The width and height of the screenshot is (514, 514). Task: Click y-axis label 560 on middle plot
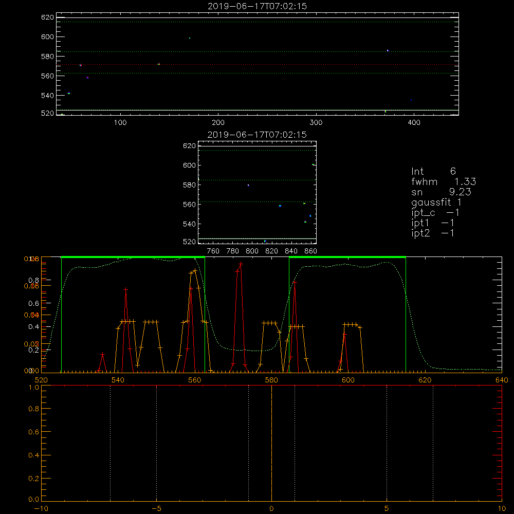click(189, 205)
